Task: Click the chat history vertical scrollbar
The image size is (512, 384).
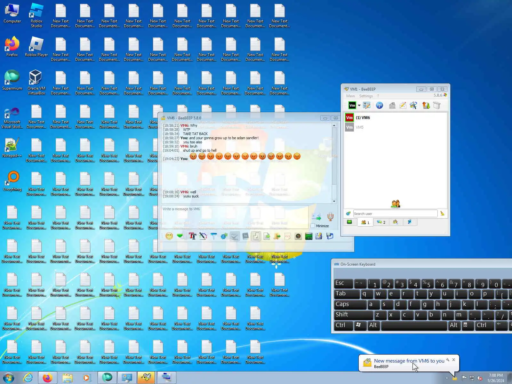Action: point(334,163)
